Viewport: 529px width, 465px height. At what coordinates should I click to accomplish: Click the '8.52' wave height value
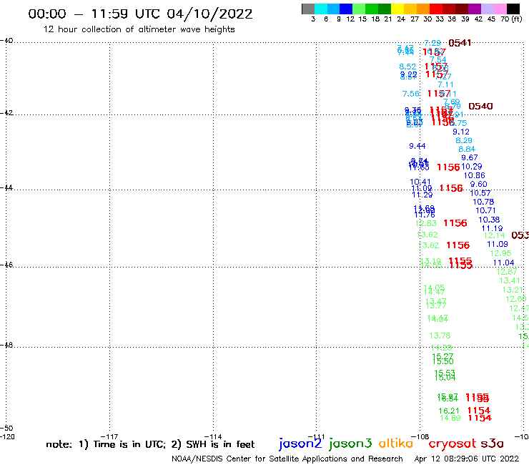[407, 67]
